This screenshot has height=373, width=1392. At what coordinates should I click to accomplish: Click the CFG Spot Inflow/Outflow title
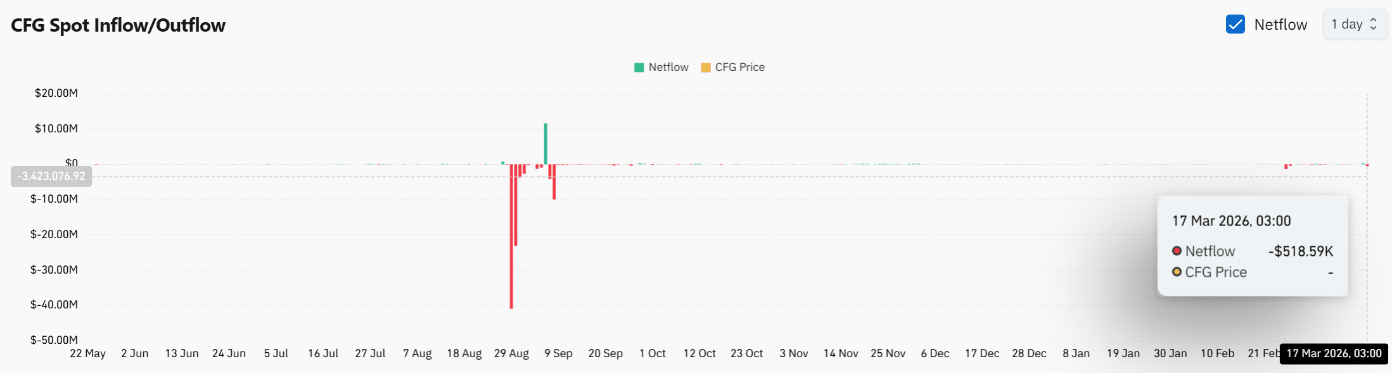(x=118, y=25)
